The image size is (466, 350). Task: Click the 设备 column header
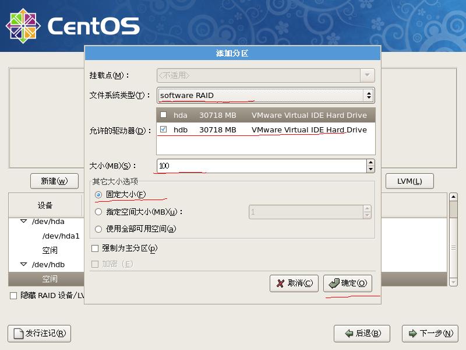coord(45,205)
